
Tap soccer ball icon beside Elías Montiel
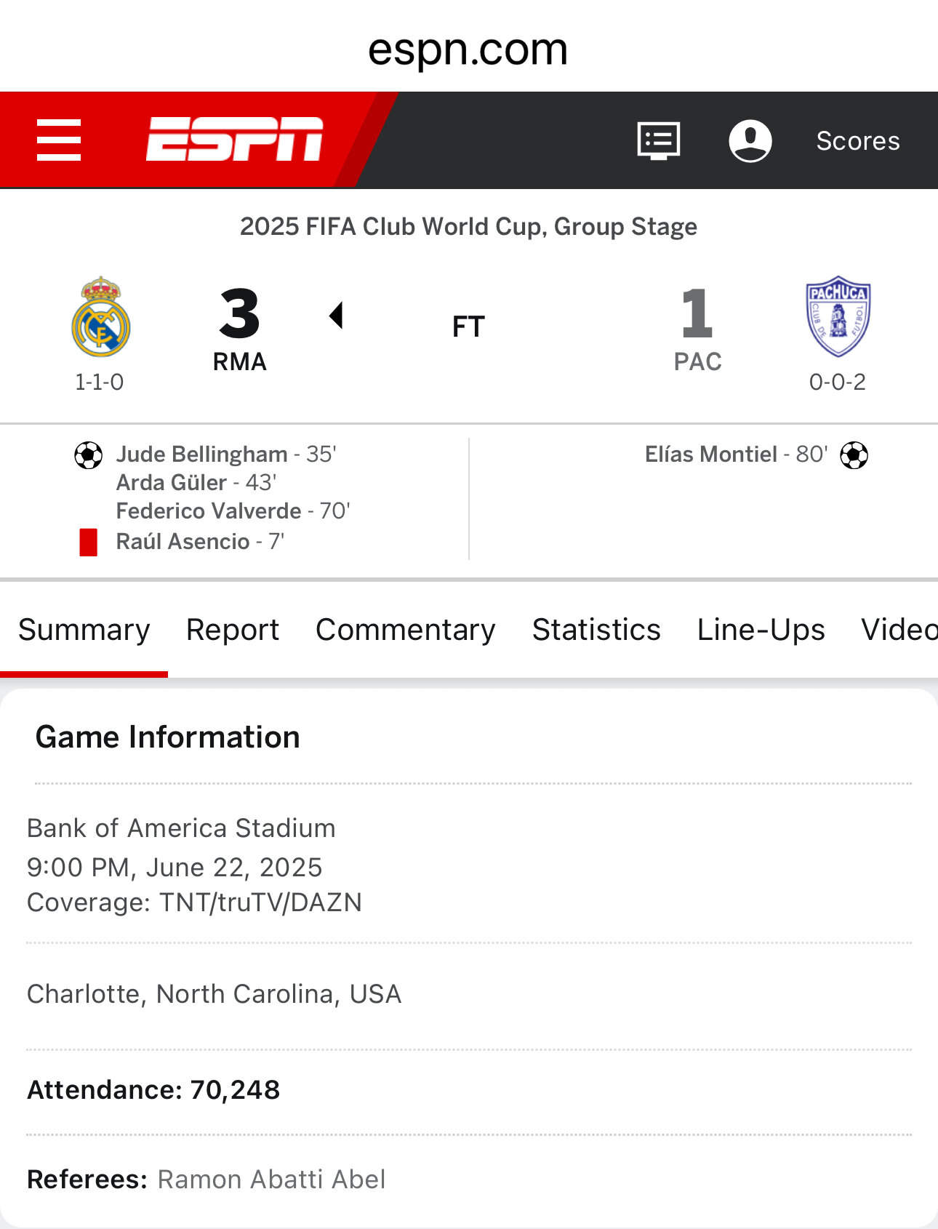click(854, 455)
